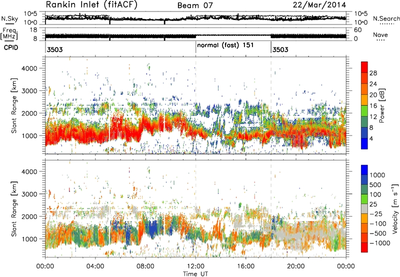Image resolution: width=400 pixels, height=277 pixels.
Task: Select the '-1000' tick on Velocity colorbar
Action: tap(379, 243)
